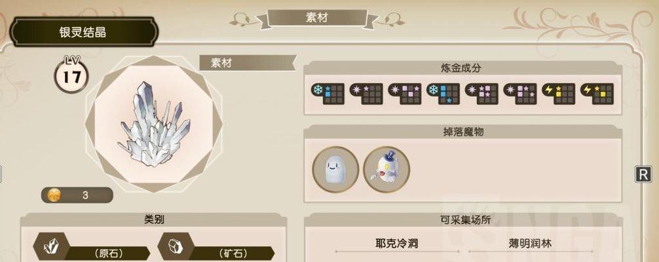The width and height of the screenshot is (659, 262).
Task: Click the gold coin price icon
Action: 55,195
